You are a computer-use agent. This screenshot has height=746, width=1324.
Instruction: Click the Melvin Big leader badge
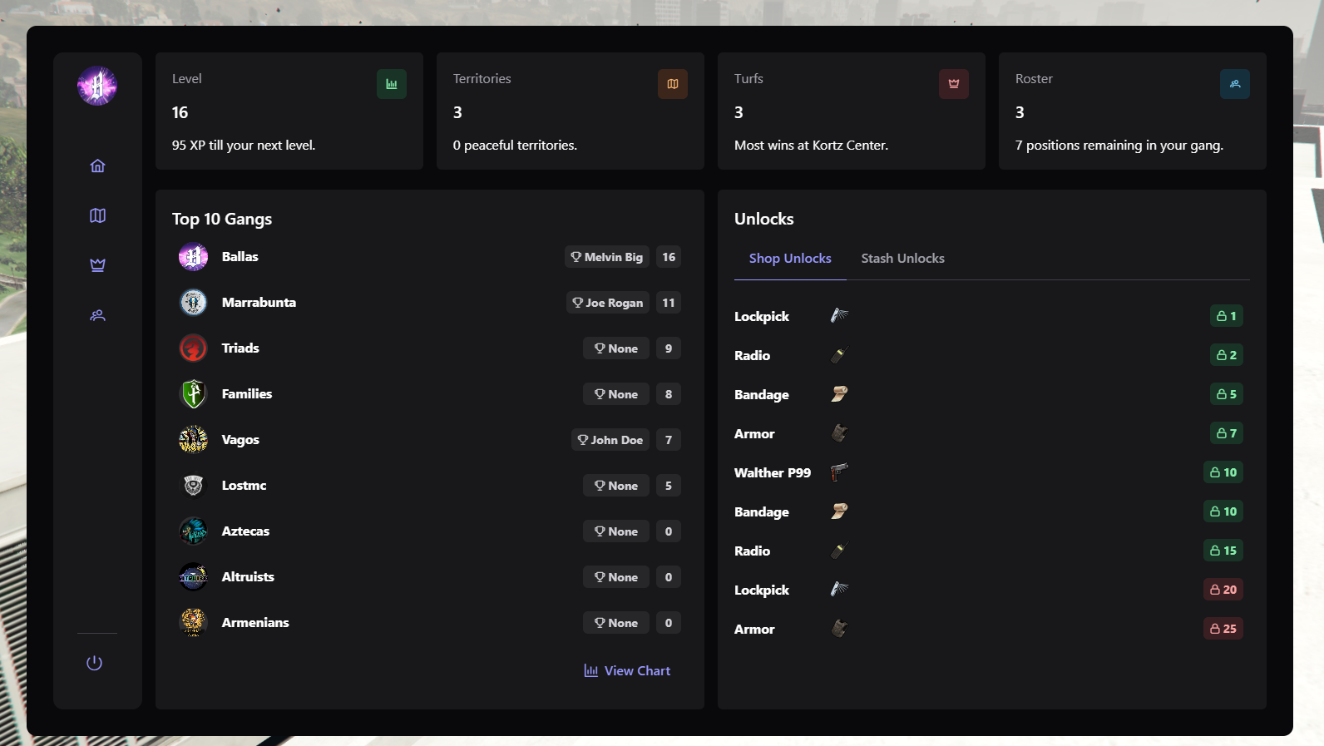(606, 257)
